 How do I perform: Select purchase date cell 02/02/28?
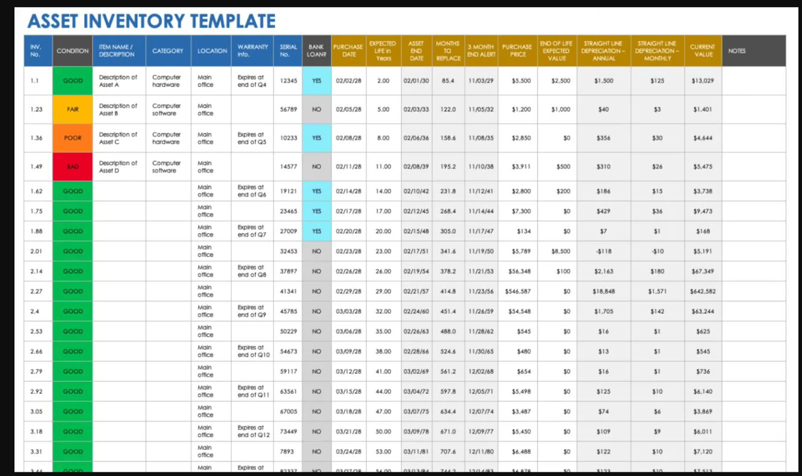click(349, 81)
